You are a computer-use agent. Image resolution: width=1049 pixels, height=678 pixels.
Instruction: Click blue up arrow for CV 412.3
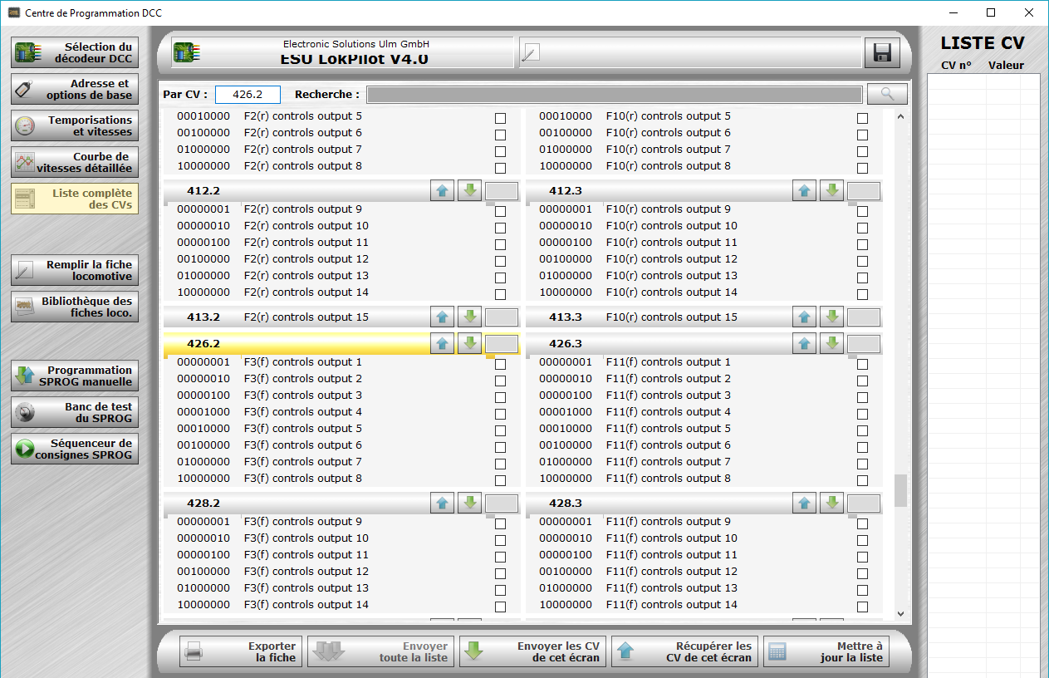(805, 191)
